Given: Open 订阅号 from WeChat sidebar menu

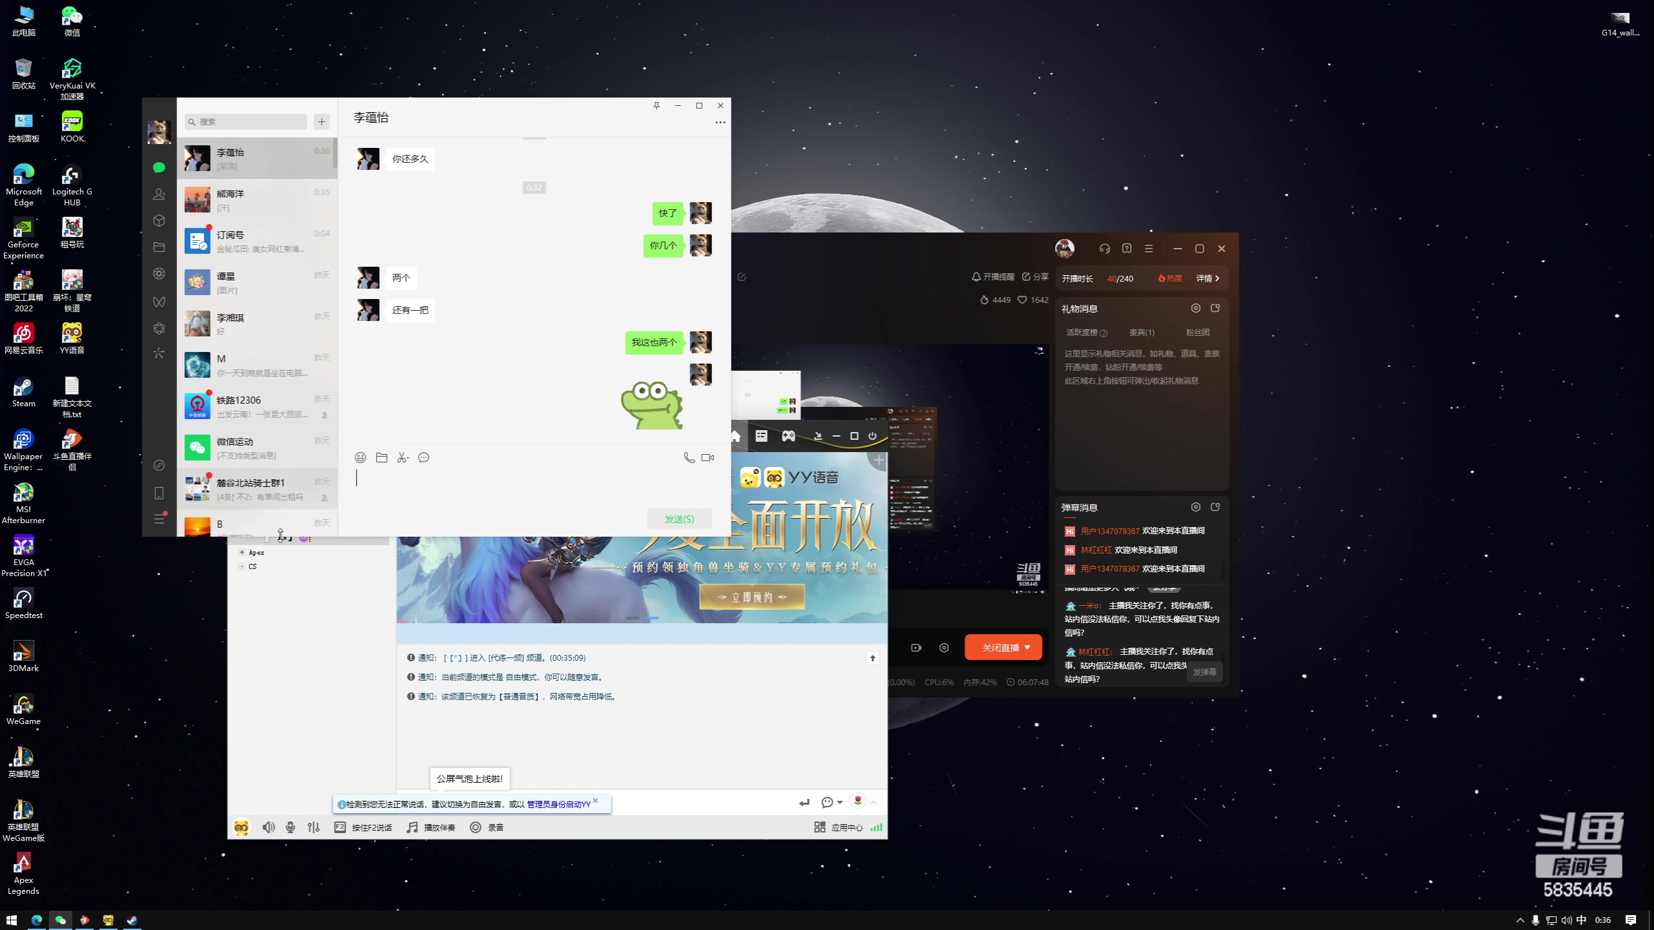Looking at the screenshot, I should tap(255, 240).
